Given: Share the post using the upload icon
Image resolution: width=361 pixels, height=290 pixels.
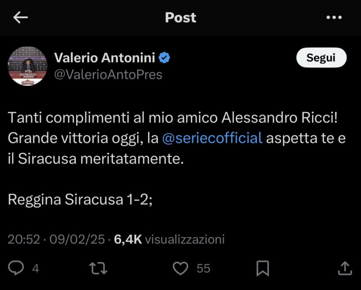Looking at the screenshot, I should click(344, 269).
